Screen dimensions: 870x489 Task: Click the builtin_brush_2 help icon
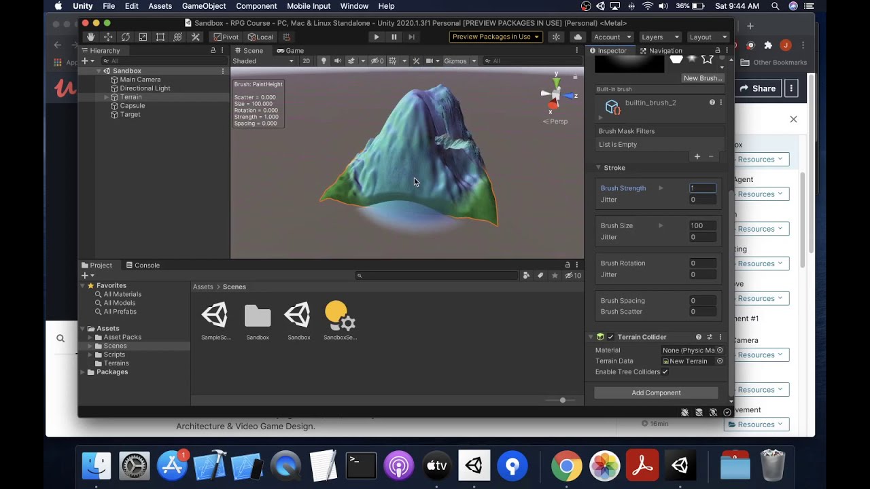pos(712,103)
